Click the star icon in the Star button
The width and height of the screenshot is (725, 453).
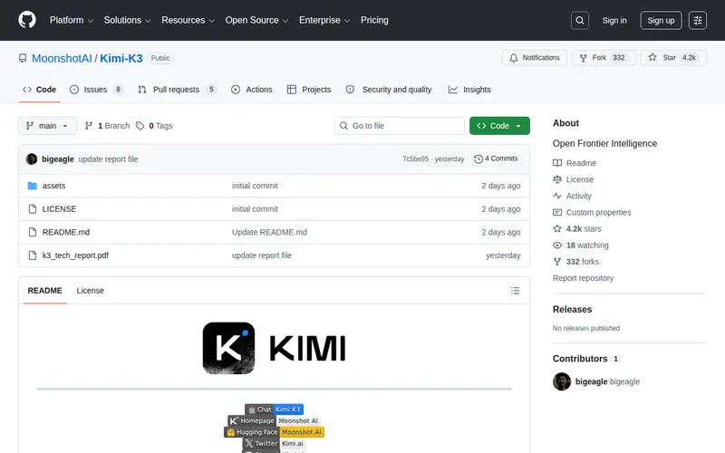(x=652, y=57)
